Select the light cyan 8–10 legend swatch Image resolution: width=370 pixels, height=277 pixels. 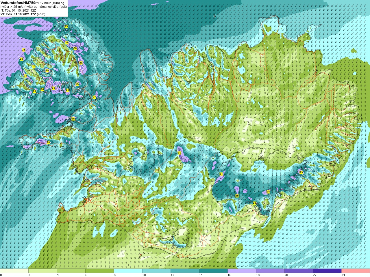coord(128,271)
